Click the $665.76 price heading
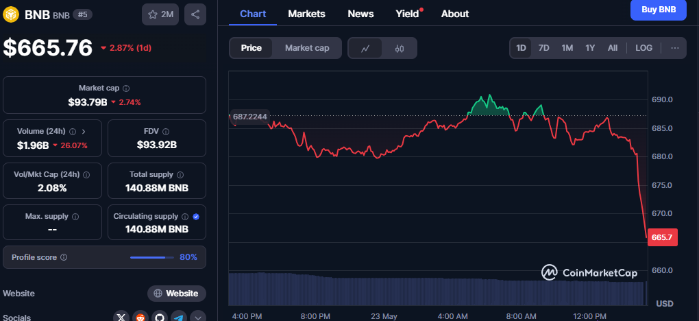 click(48, 48)
